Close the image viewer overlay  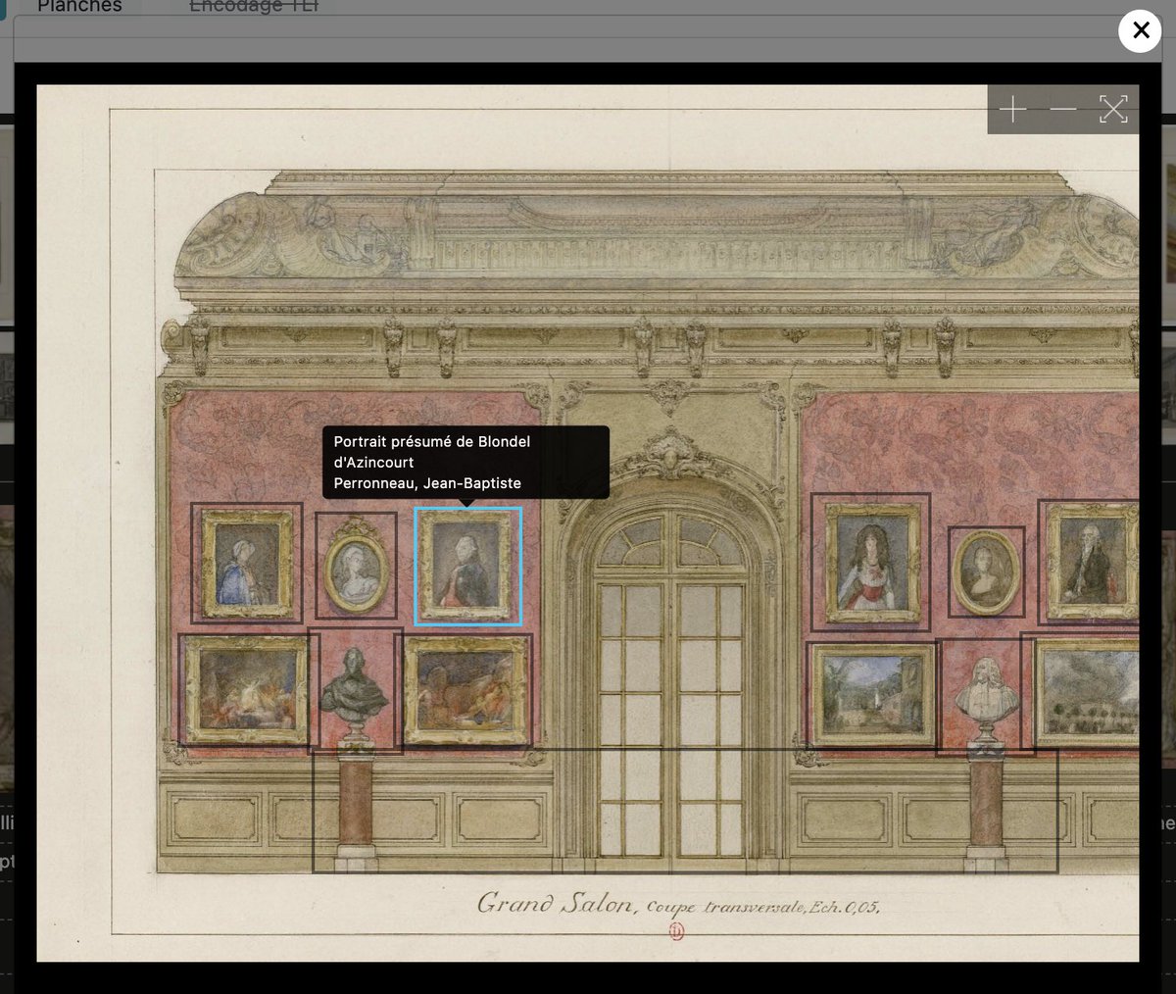(x=1141, y=30)
